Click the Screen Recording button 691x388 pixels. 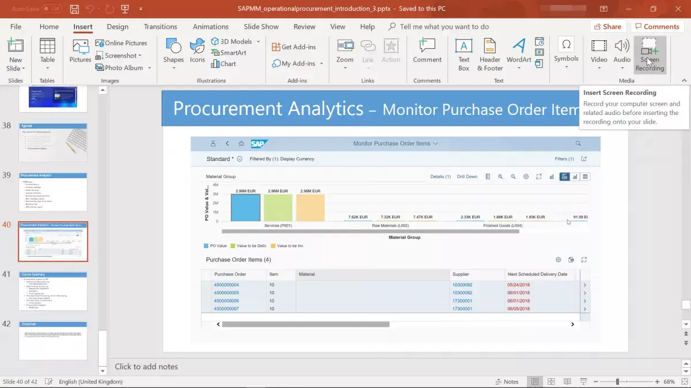click(x=650, y=55)
